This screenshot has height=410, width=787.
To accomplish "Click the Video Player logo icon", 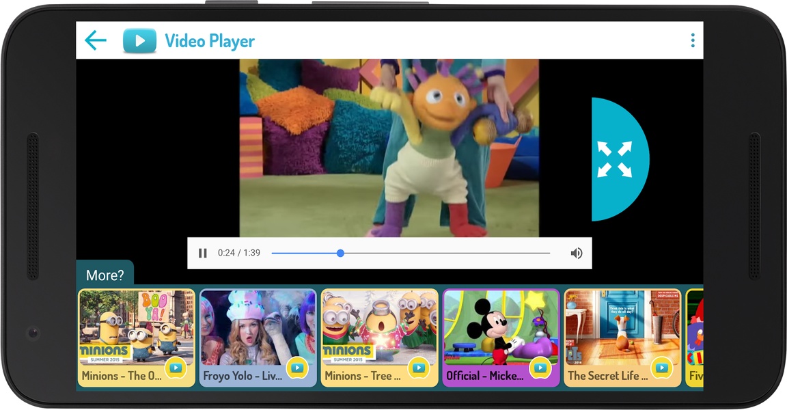I will (139, 40).
